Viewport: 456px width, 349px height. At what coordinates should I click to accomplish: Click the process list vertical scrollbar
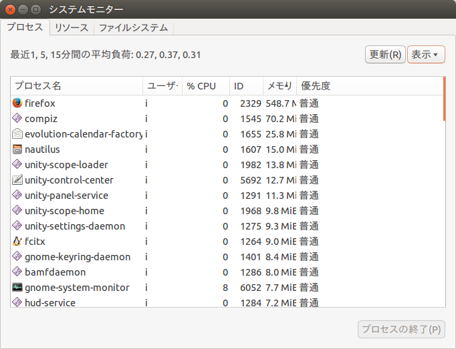[x=445, y=99]
